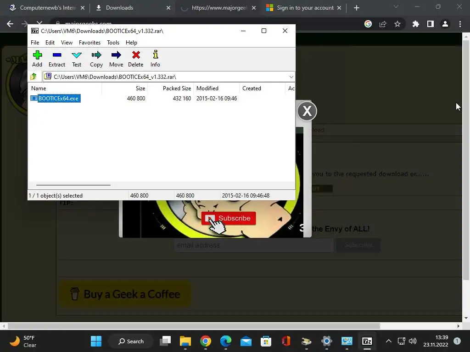
Task: Click the browser horizontal scrollbar
Action: point(194,326)
